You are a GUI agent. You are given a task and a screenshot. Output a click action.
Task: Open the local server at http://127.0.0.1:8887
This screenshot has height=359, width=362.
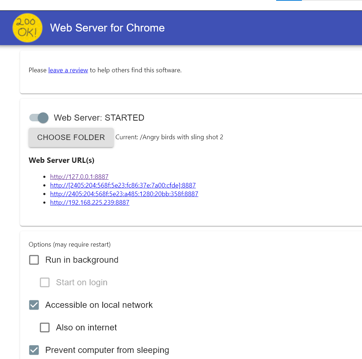tap(79, 176)
